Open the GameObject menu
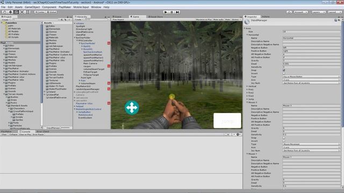Image resolution: width=344 pixels, height=193 pixels. click(32, 7)
